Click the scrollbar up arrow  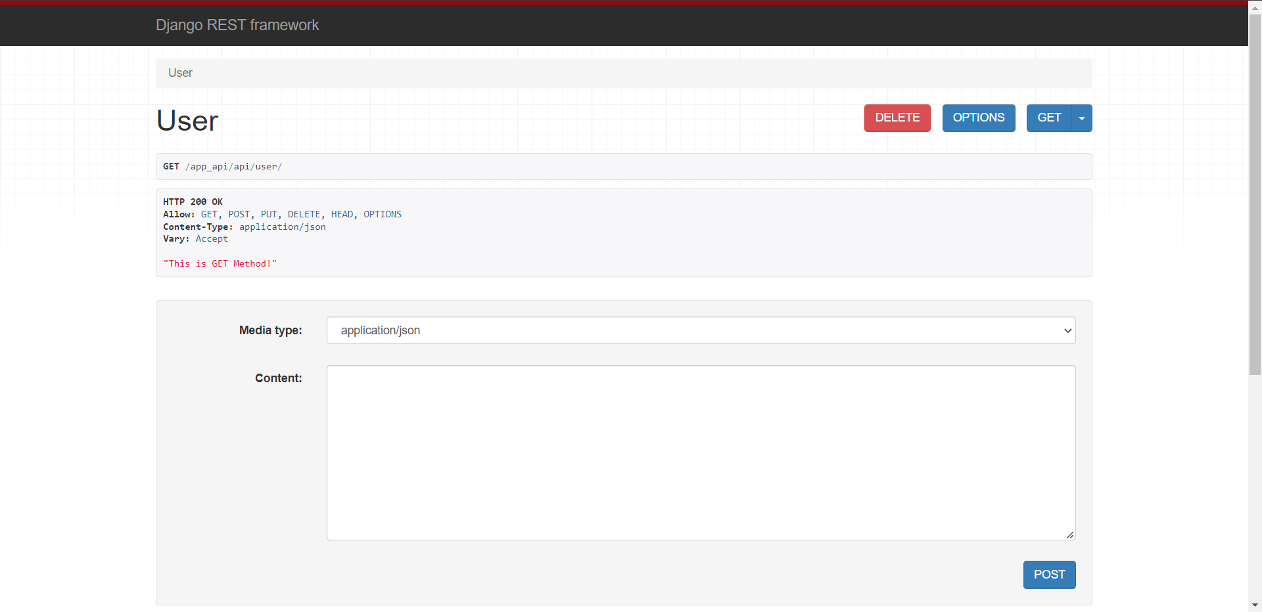pos(1255,8)
